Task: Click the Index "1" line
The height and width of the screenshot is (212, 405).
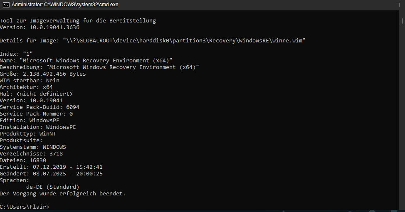Action: pos(16,54)
